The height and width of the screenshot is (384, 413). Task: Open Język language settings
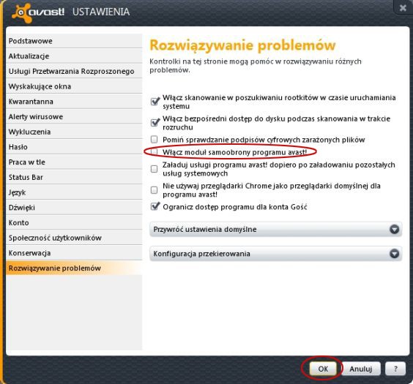pyautogui.click(x=74, y=192)
